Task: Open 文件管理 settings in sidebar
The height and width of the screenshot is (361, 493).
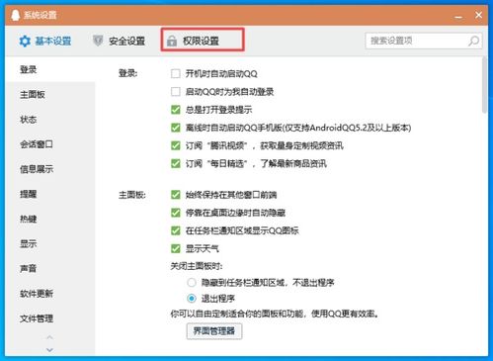Action: tap(50, 318)
